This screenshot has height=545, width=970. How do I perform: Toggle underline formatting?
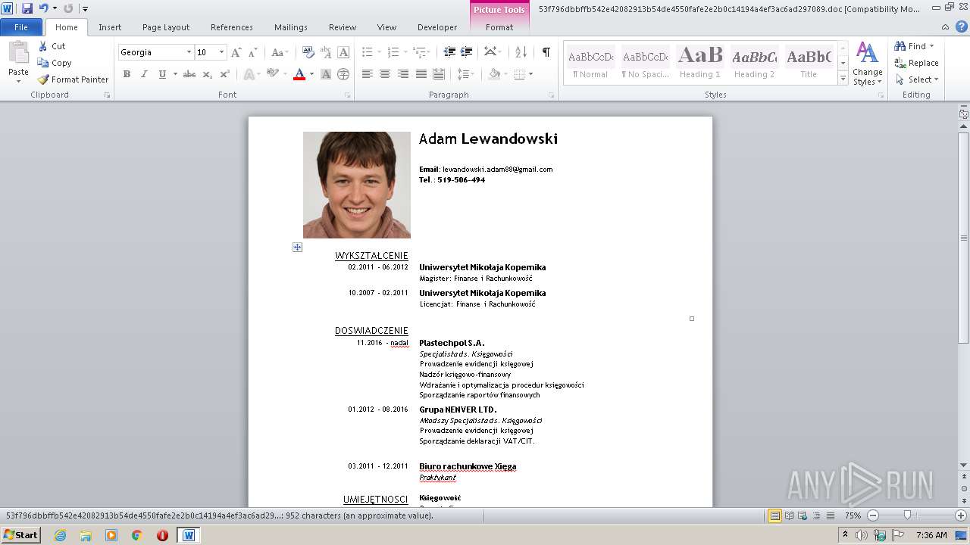pyautogui.click(x=161, y=74)
